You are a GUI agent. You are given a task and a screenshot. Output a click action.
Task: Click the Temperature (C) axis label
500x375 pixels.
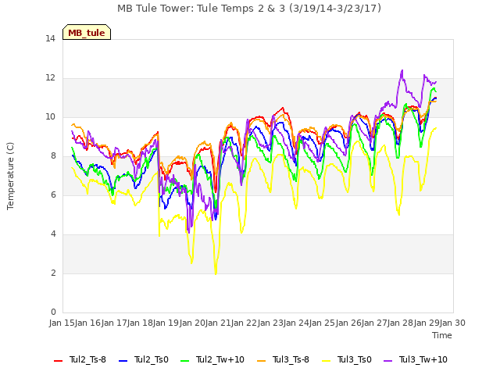tap(10, 176)
